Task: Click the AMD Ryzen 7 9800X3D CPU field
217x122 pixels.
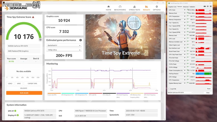Action: [x=90, y=111]
